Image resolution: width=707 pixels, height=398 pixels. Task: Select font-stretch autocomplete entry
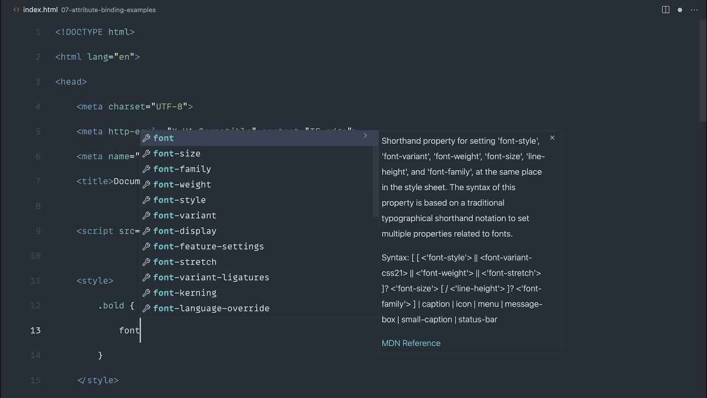click(x=185, y=262)
